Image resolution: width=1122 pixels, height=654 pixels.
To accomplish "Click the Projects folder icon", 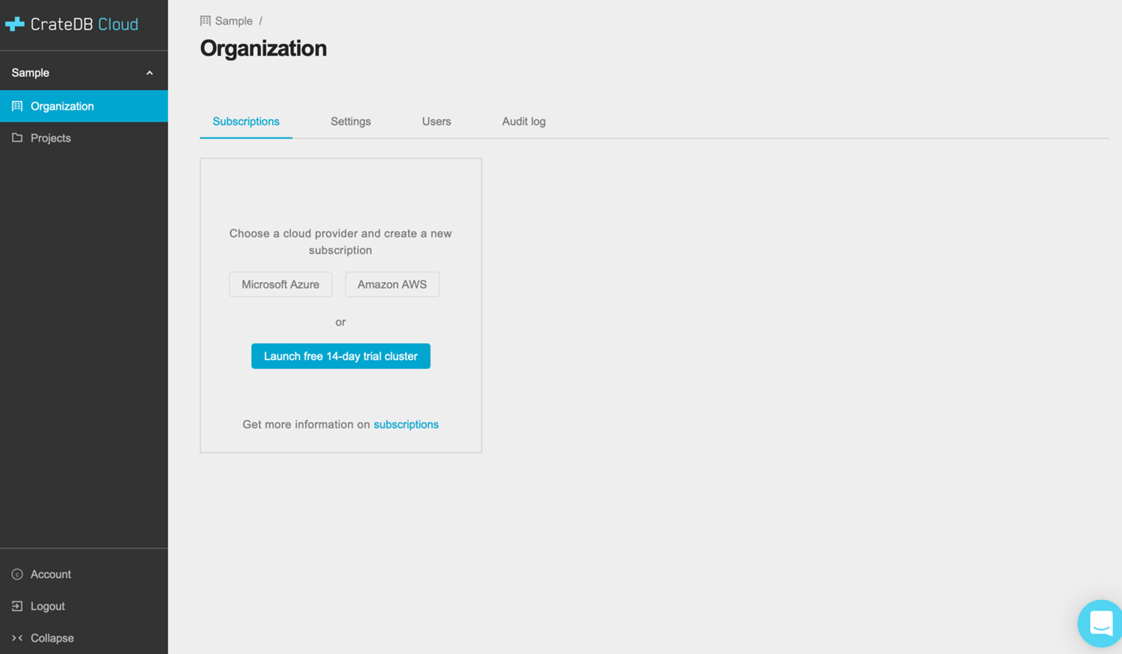I will (x=17, y=138).
